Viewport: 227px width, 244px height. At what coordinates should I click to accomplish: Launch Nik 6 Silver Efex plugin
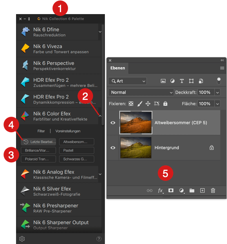click(x=59, y=191)
